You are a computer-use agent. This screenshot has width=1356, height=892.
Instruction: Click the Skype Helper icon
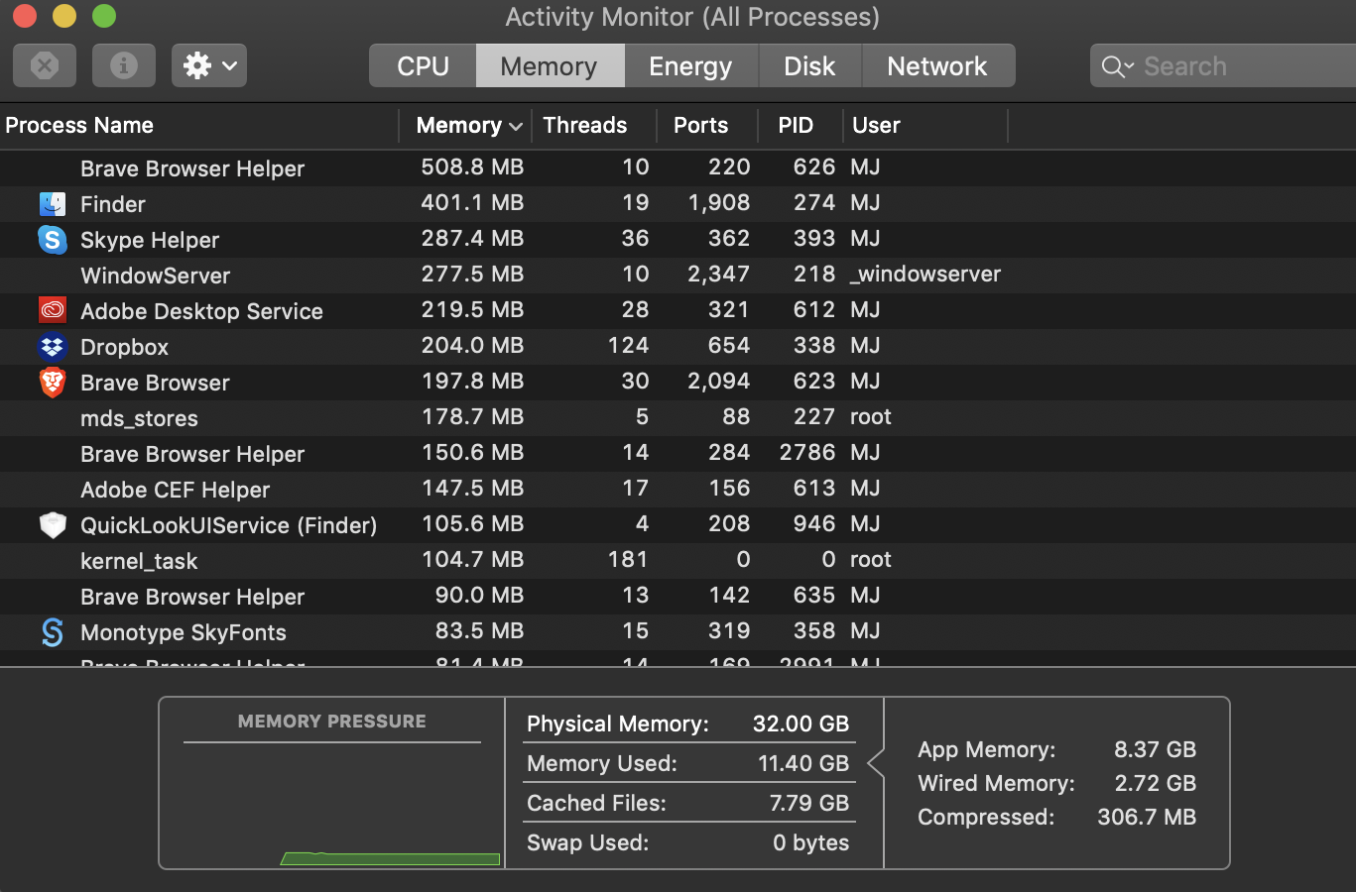(53, 240)
